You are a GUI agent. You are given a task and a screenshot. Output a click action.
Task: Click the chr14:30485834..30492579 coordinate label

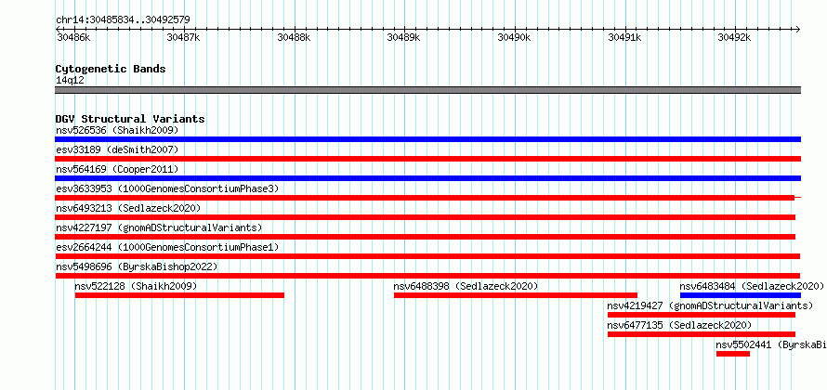[x=123, y=20]
